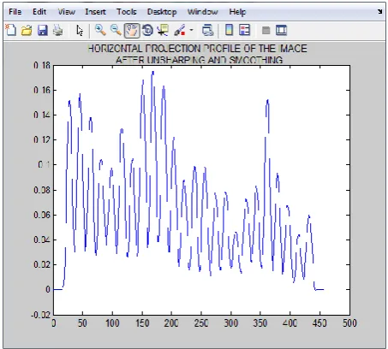Select the Brush data tool
Screen dimensions: 388x349
pyautogui.click(x=180, y=30)
